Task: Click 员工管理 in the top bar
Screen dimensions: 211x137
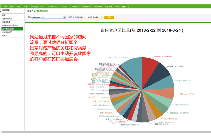Action: 109,6
